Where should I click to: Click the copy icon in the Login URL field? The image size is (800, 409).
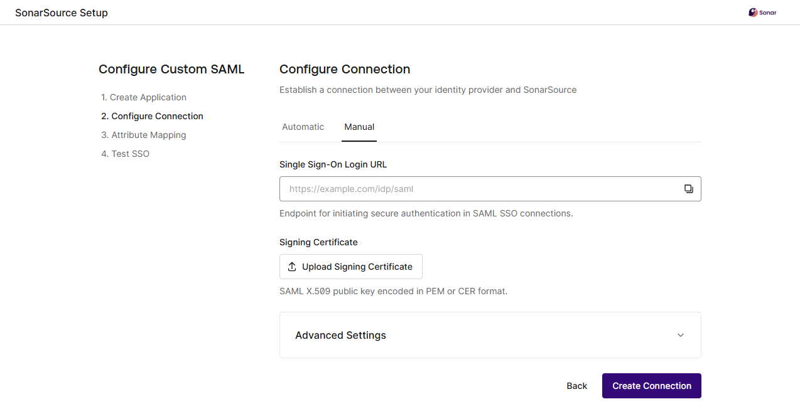tap(688, 189)
